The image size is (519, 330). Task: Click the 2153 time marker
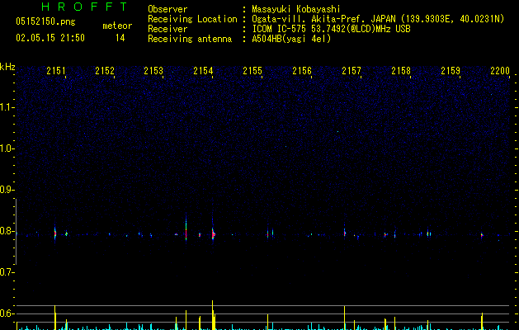[153, 70]
